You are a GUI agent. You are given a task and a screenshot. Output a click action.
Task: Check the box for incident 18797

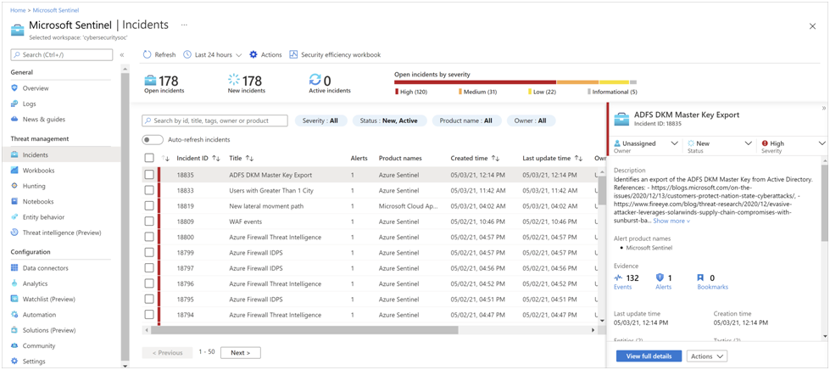[x=149, y=268]
